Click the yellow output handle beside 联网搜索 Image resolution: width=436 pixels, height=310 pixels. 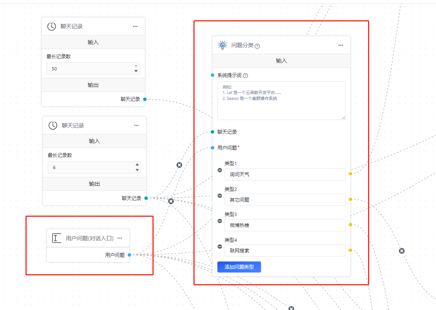(350, 250)
